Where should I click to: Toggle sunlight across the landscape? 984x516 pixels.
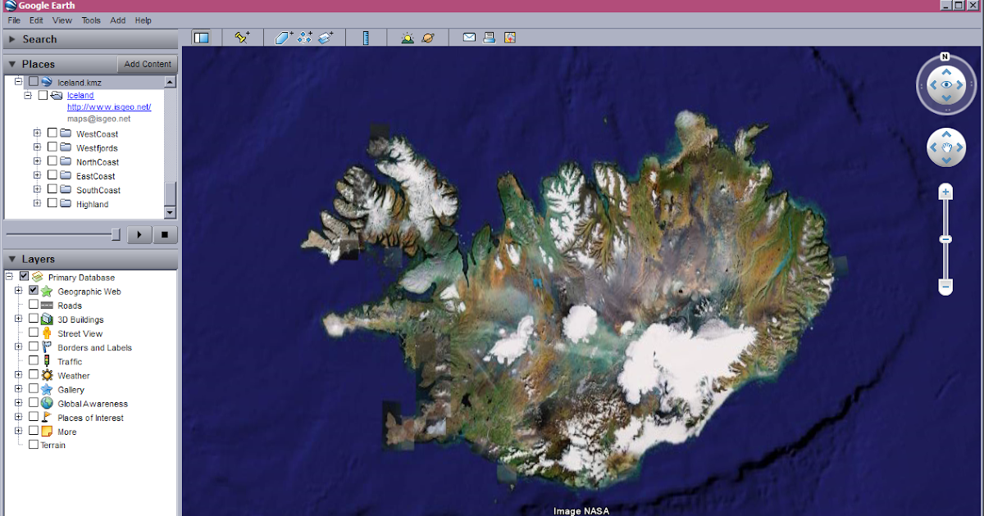point(407,37)
